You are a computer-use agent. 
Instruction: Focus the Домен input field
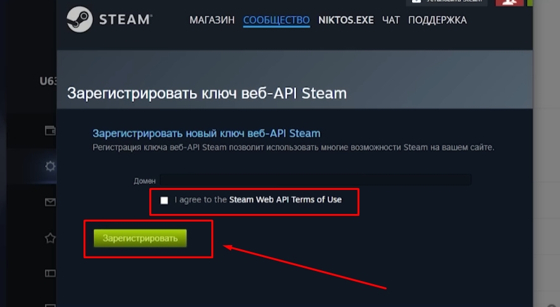click(x=315, y=180)
